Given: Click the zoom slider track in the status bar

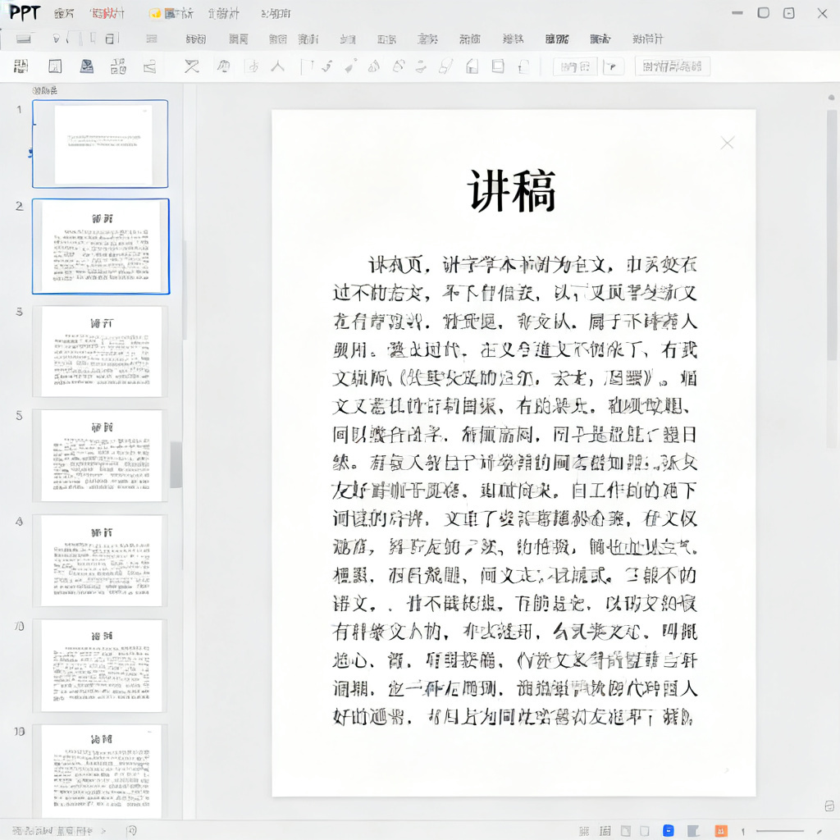Looking at the screenshot, I should pos(779,831).
